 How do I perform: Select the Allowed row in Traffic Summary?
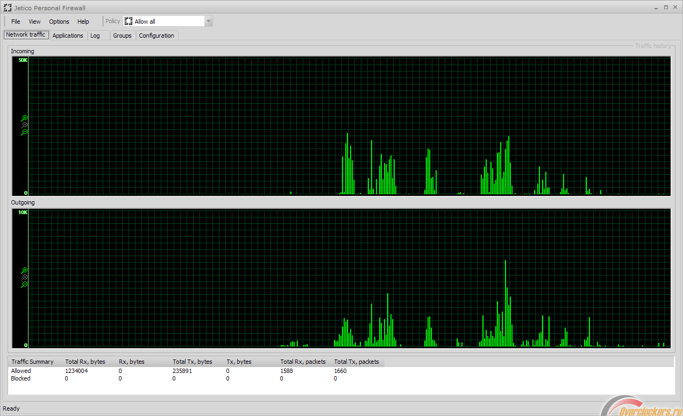pos(21,371)
